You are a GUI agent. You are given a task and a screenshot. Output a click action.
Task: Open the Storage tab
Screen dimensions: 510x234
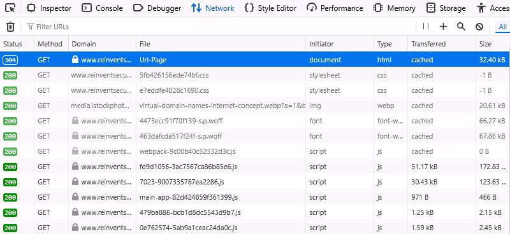[x=446, y=8]
